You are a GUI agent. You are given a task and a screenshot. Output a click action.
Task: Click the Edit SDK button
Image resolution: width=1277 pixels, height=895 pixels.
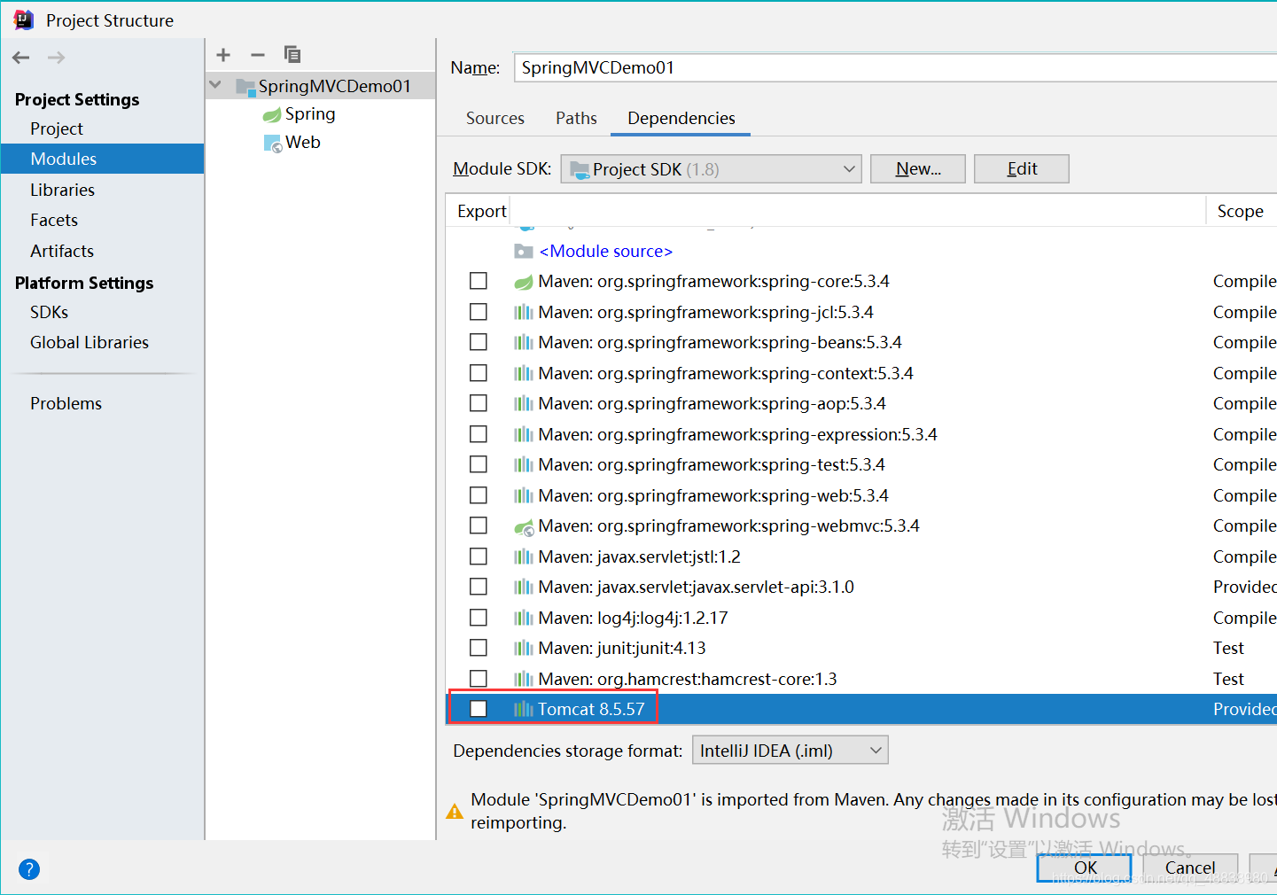coord(1022,169)
